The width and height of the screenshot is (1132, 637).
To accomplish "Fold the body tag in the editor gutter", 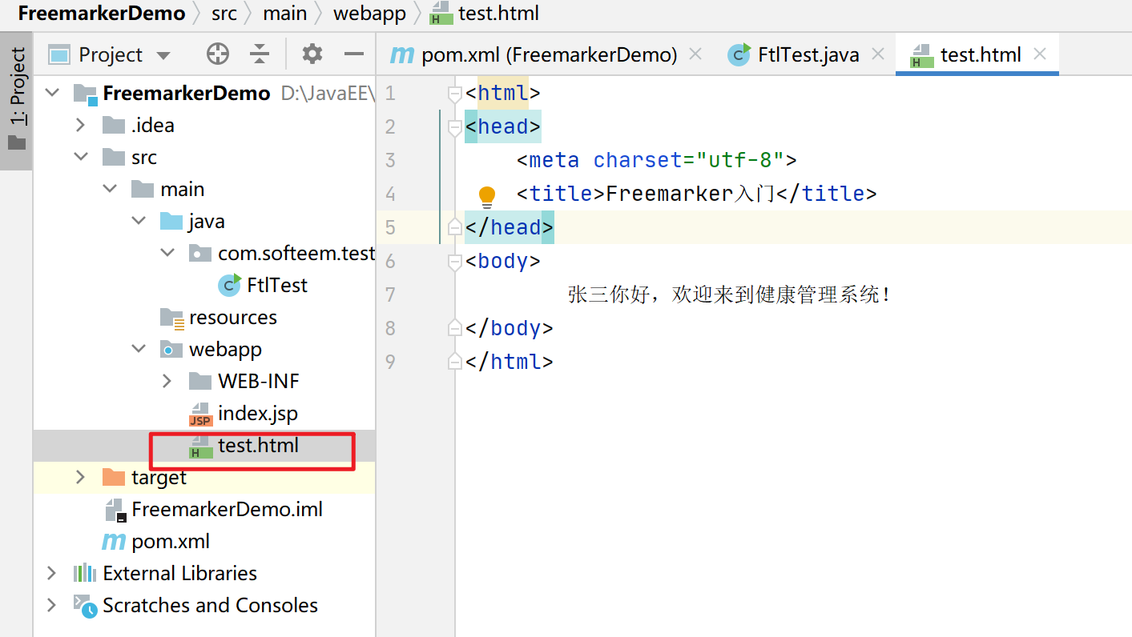I will coord(453,260).
